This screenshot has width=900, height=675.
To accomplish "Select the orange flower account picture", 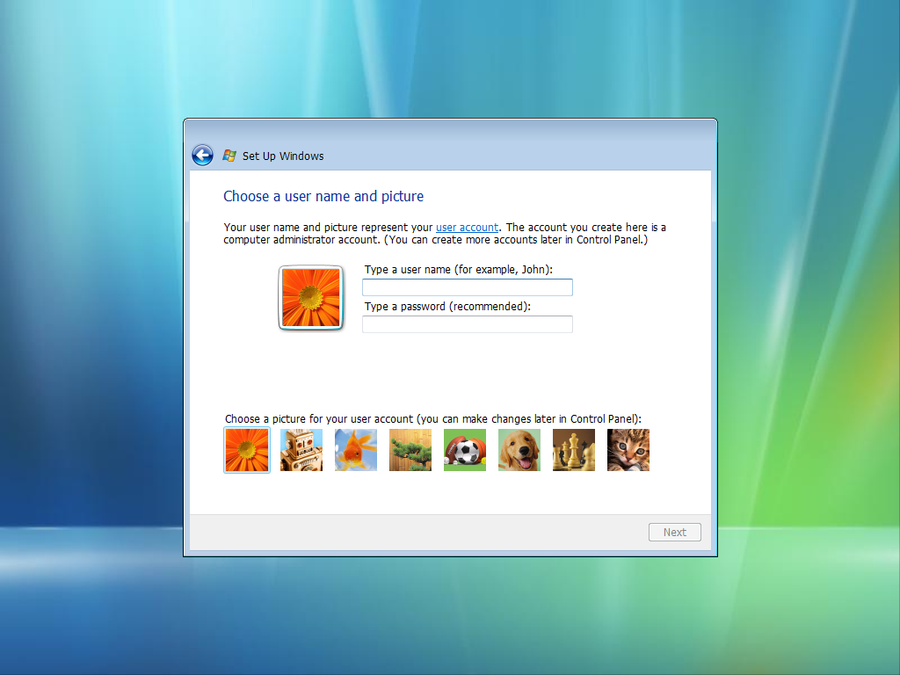I will tap(247, 450).
